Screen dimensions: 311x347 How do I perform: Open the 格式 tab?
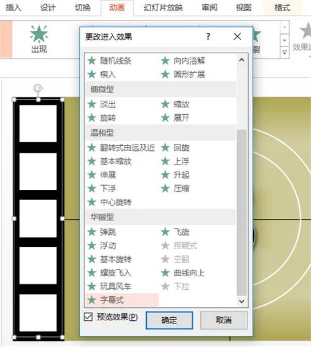click(x=282, y=8)
